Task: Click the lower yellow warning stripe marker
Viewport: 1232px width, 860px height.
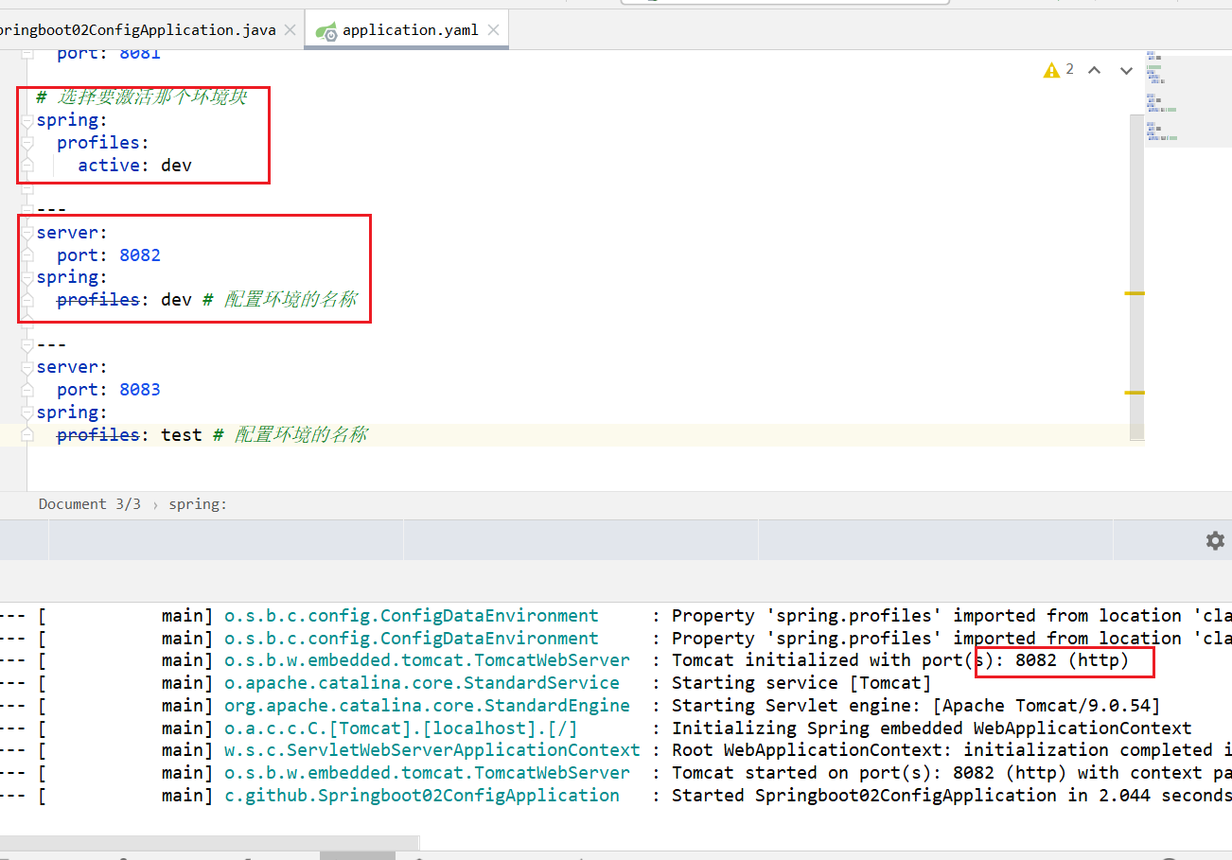Action: coord(1134,392)
